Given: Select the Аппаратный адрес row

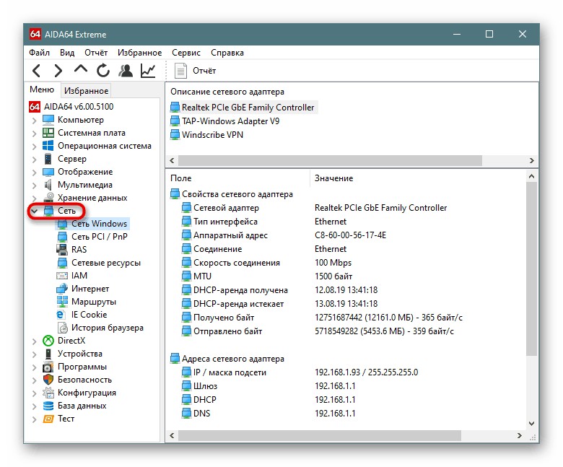Looking at the screenshot, I should pos(284,235).
